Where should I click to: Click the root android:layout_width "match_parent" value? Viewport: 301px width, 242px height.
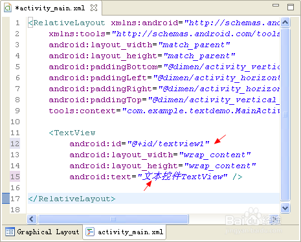194,45
